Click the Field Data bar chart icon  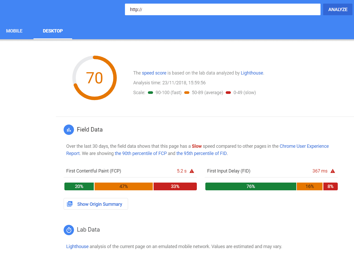pyautogui.click(x=69, y=130)
